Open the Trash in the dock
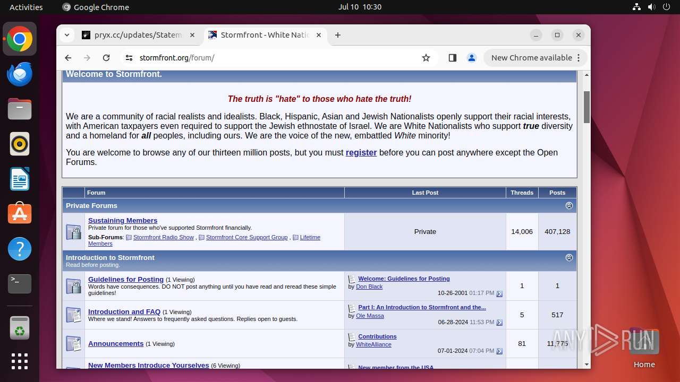This screenshot has height=382, width=680. [x=20, y=328]
